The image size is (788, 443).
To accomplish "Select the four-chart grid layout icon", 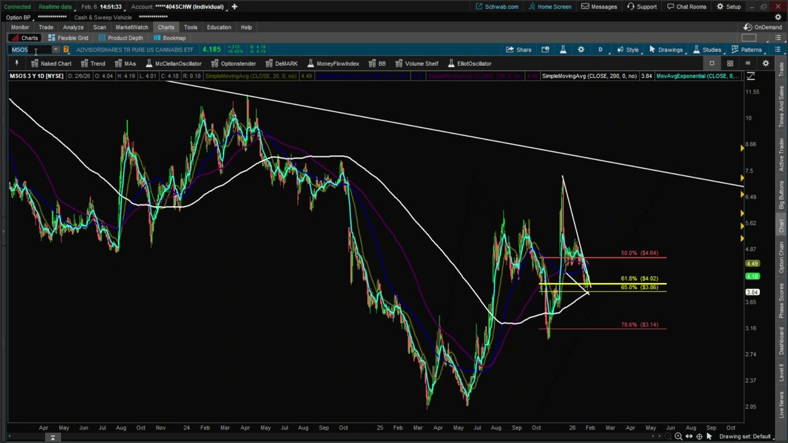I will [730, 63].
